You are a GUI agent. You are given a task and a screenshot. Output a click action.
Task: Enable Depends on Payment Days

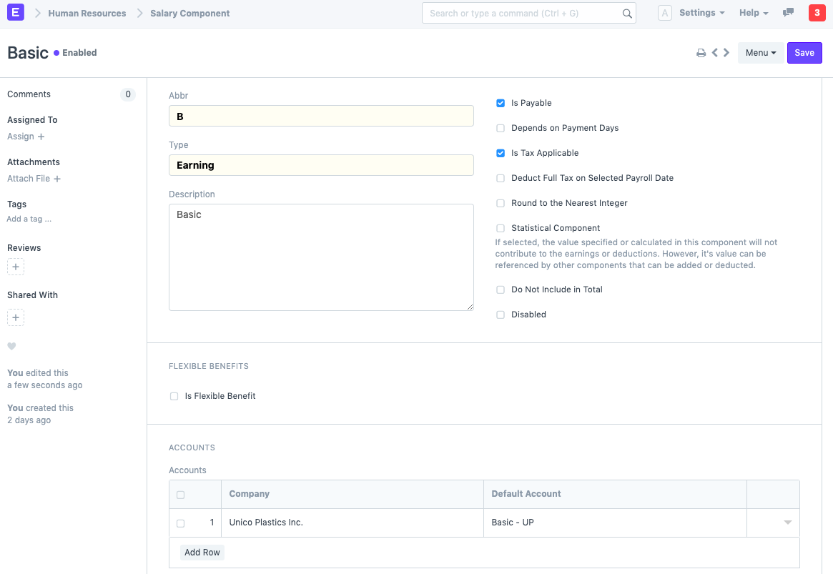[501, 129]
